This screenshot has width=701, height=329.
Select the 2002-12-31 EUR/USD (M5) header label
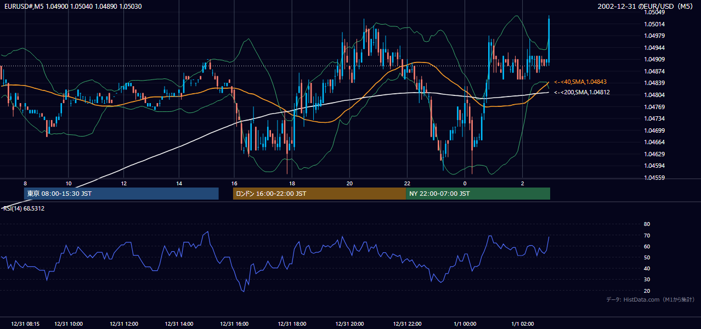coord(646,6)
